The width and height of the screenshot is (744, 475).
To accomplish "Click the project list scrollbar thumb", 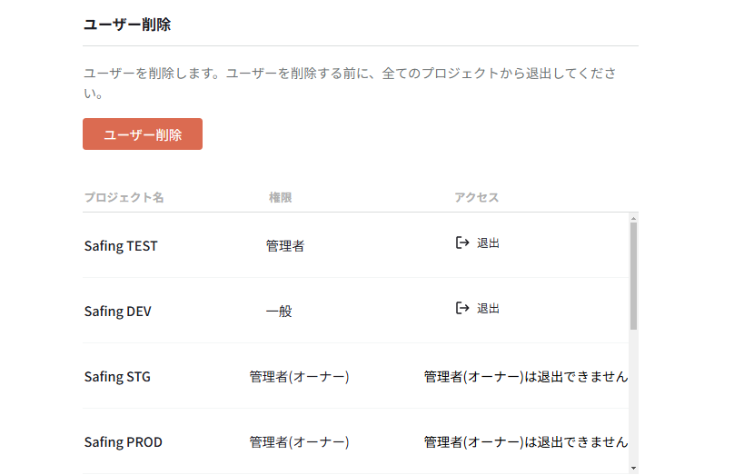I will click(633, 274).
